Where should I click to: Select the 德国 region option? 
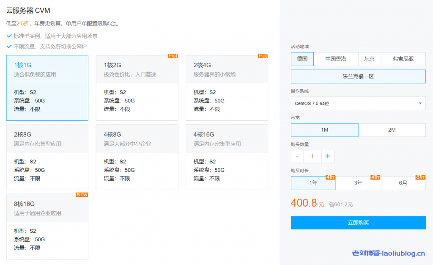coord(302,59)
